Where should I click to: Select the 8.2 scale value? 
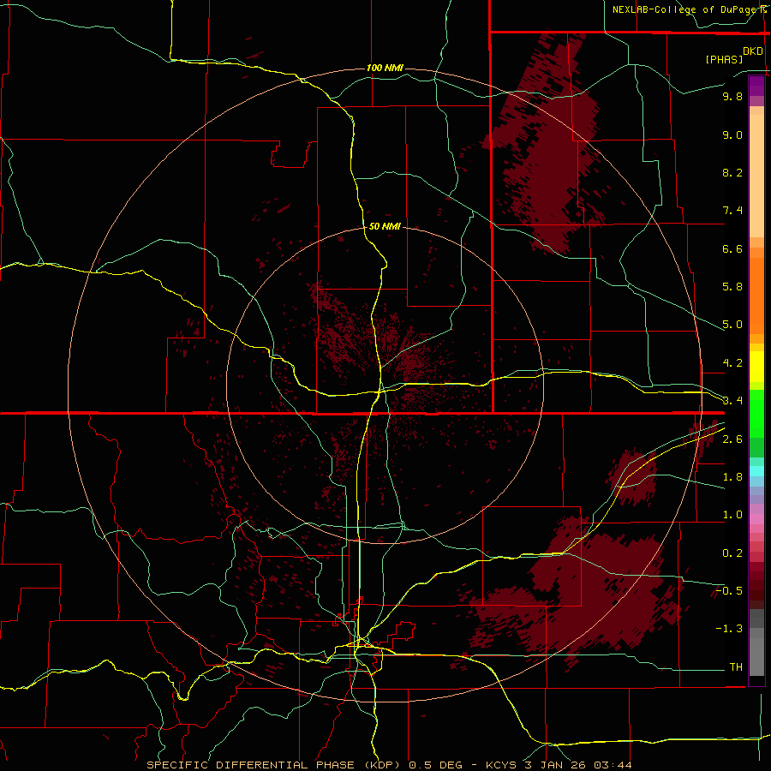click(x=732, y=172)
